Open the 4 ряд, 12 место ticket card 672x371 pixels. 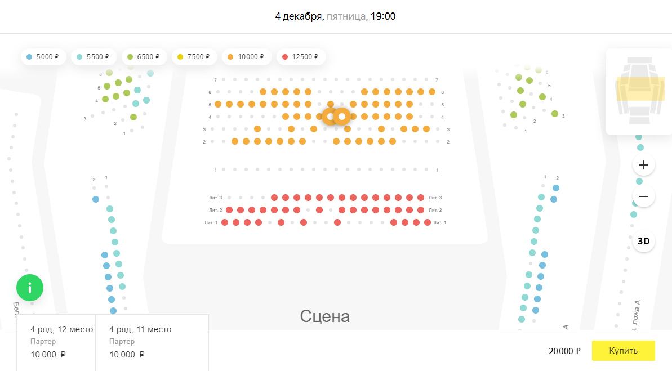(x=56, y=342)
